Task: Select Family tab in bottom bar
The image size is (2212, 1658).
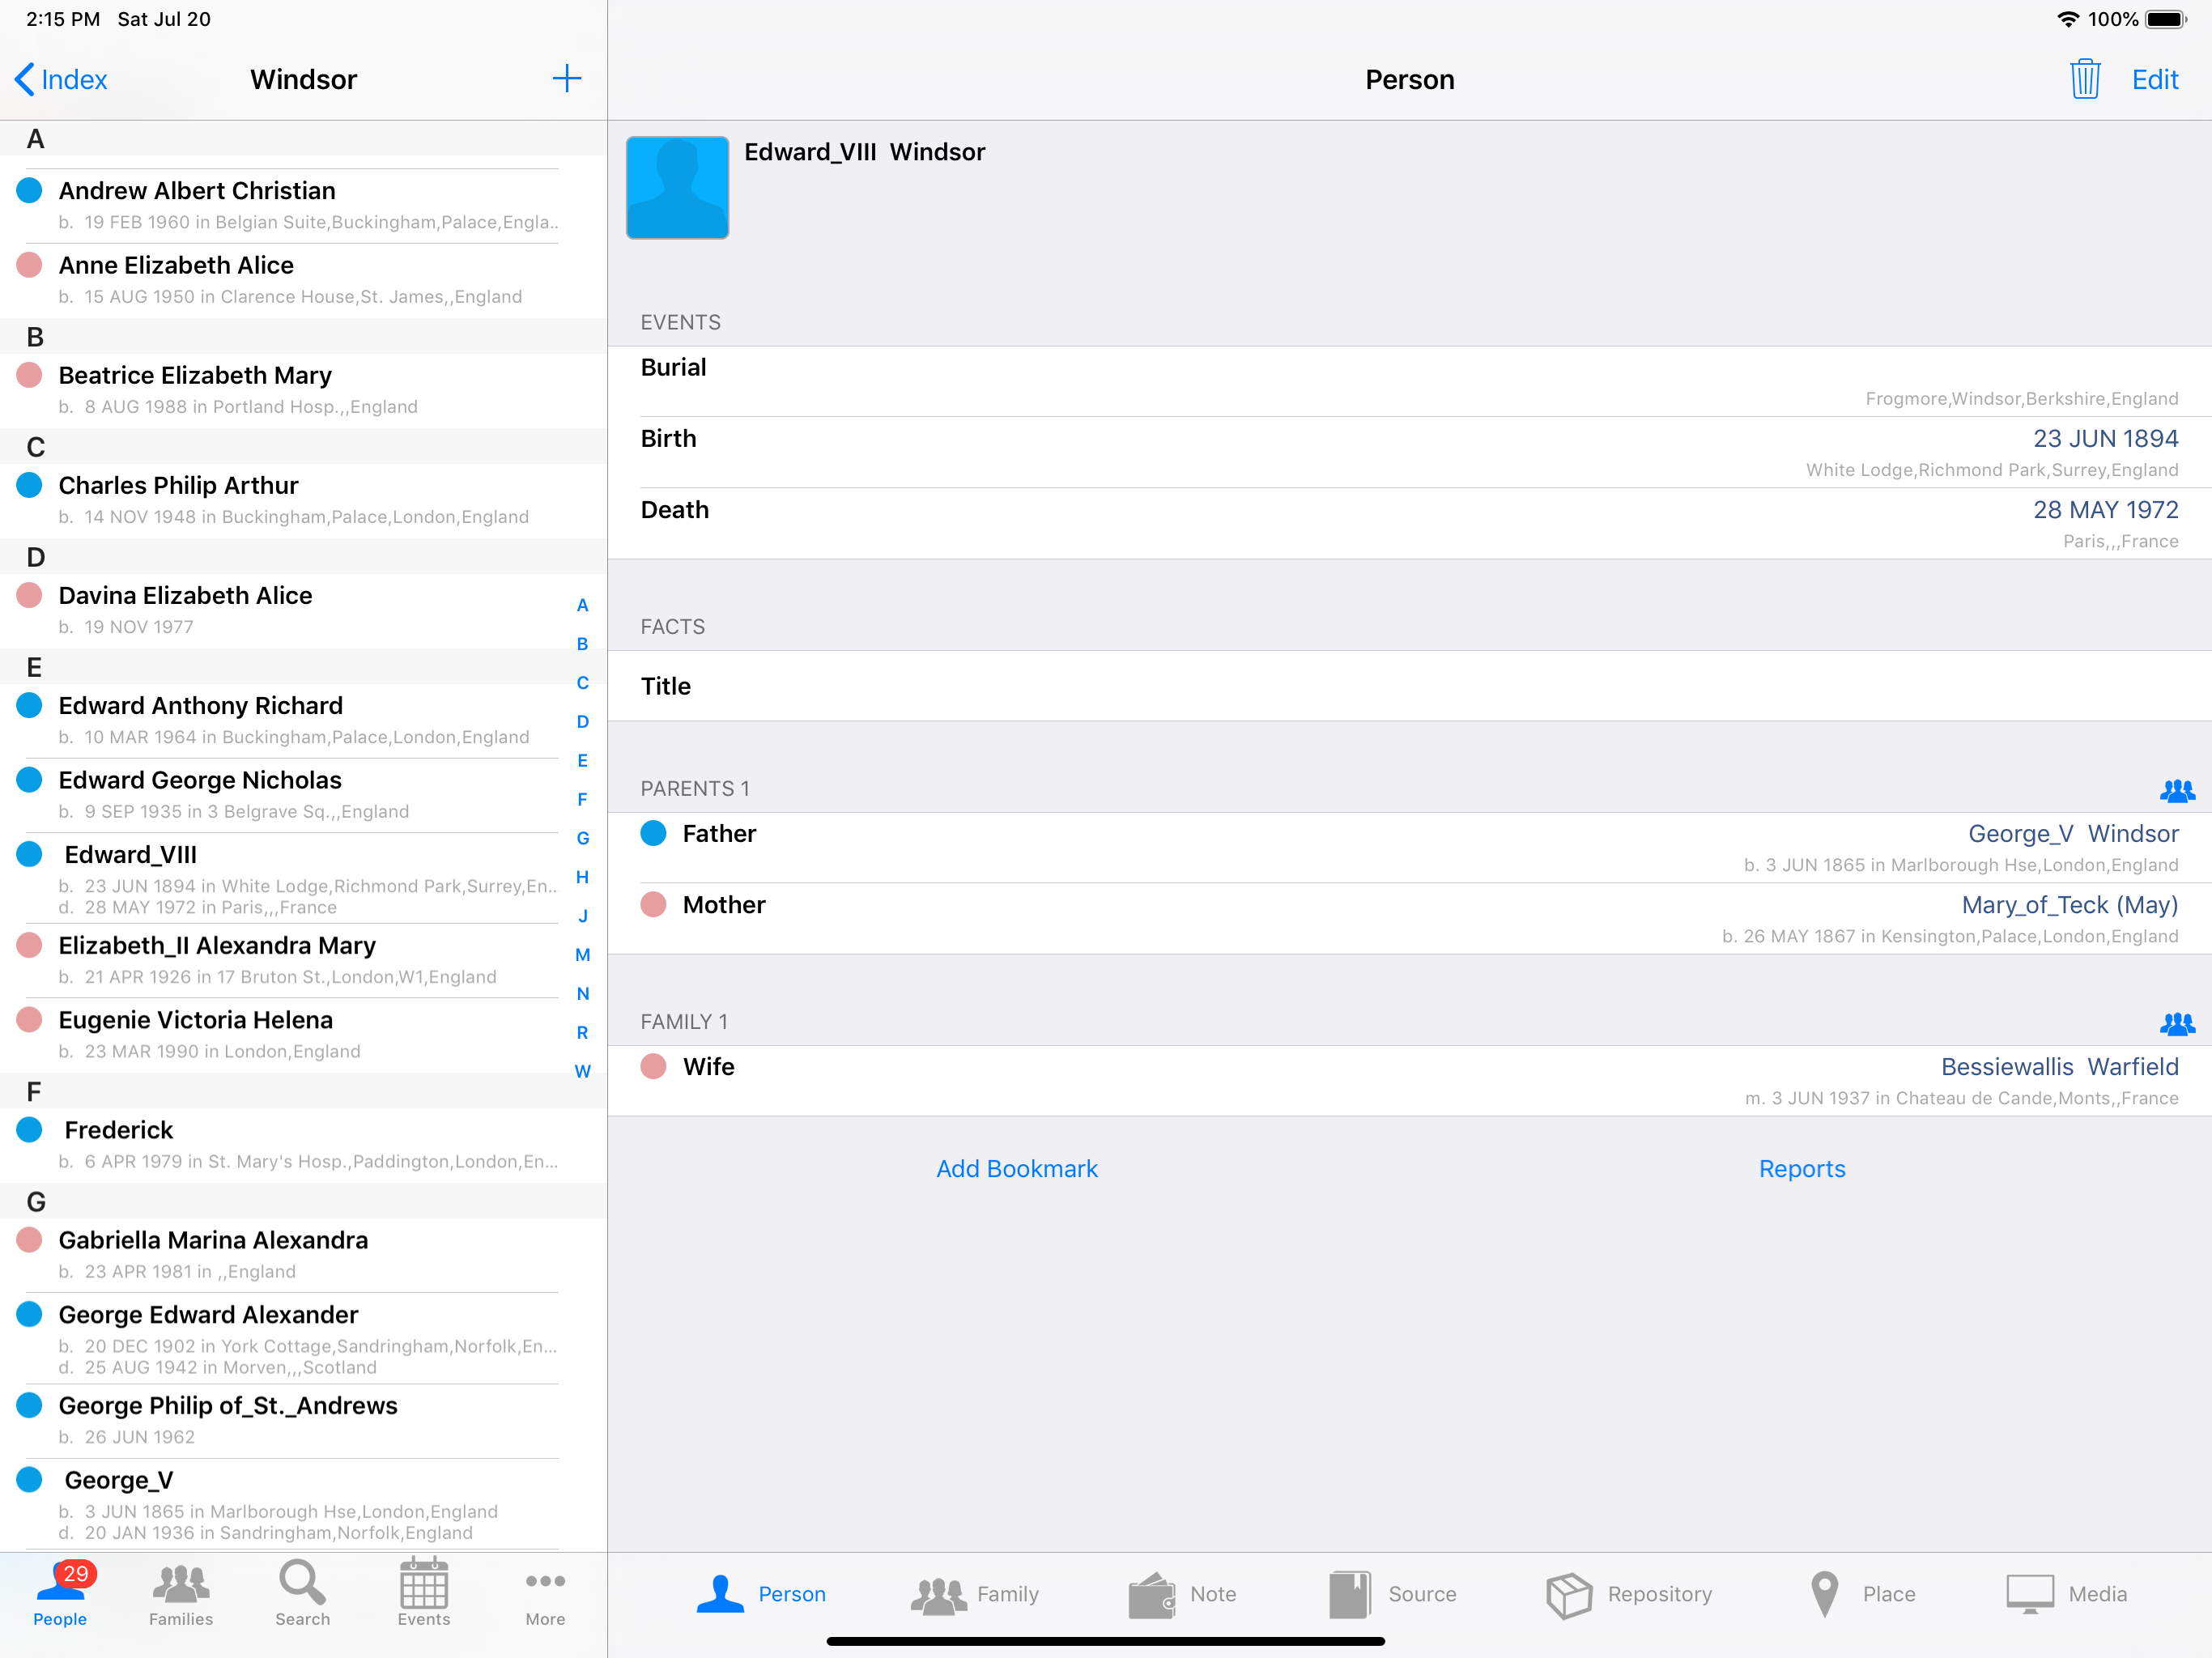Action: 975,1594
